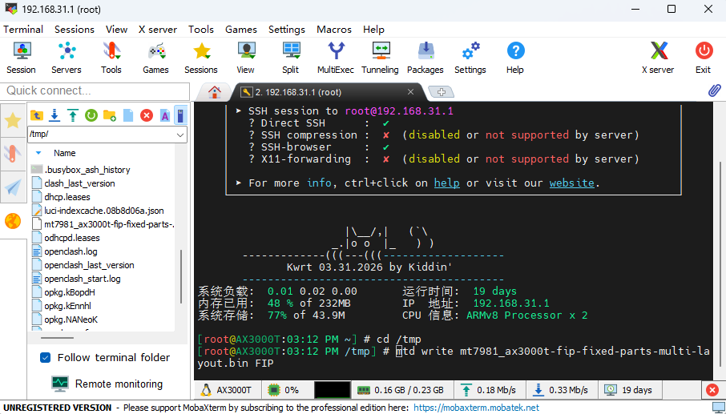The height and width of the screenshot is (414, 726).
Task: Open the View menu
Action: (117, 30)
